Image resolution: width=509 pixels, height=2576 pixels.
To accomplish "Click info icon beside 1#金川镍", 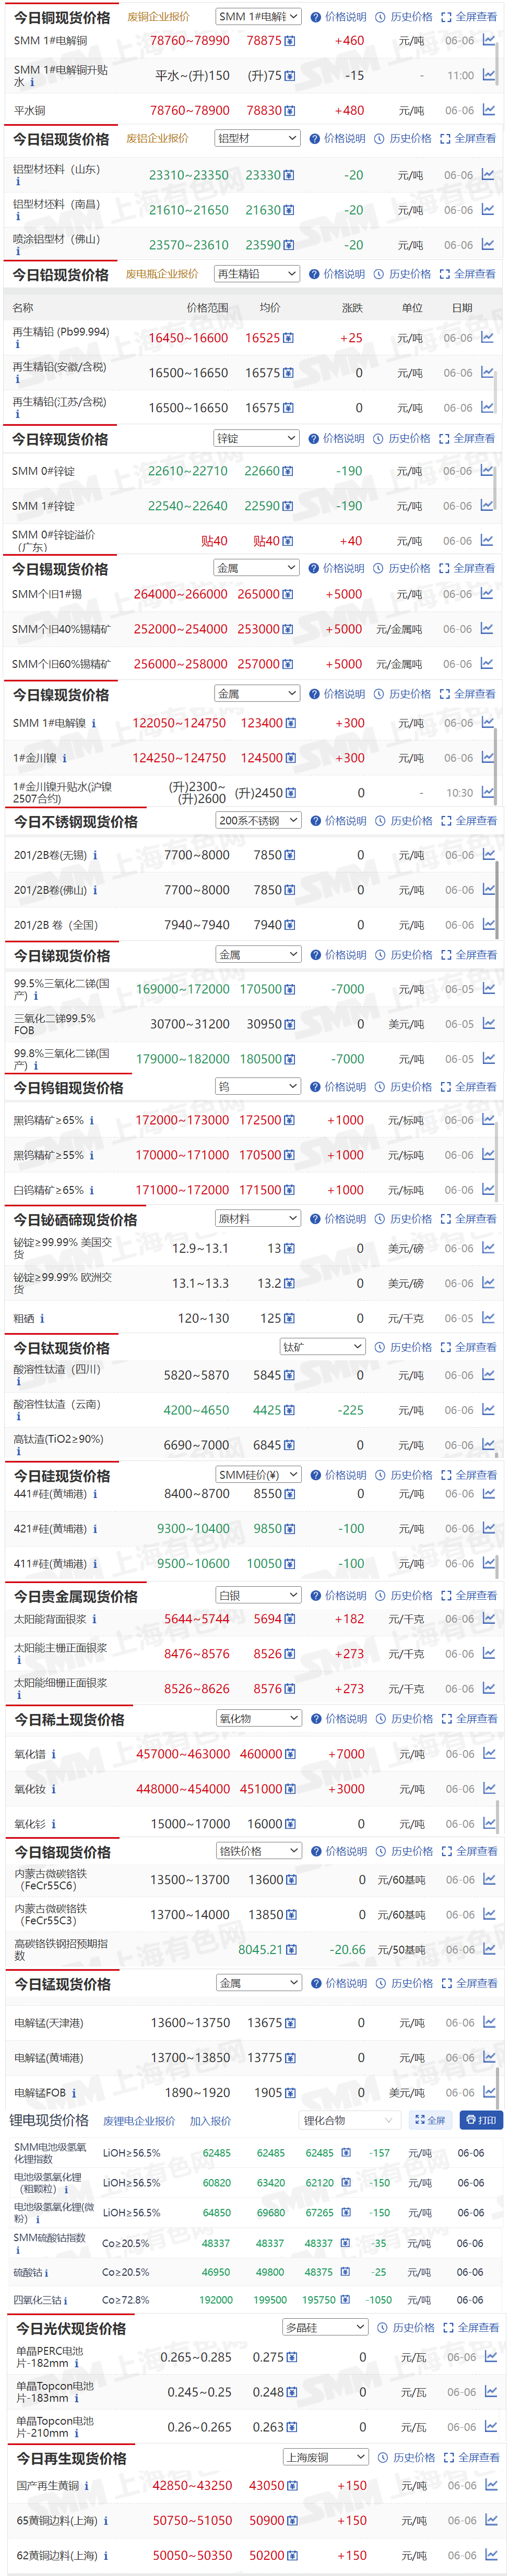I will click(x=65, y=758).
